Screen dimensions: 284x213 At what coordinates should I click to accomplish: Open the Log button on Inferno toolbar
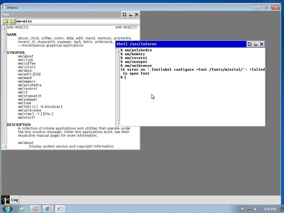coord(15,200)
